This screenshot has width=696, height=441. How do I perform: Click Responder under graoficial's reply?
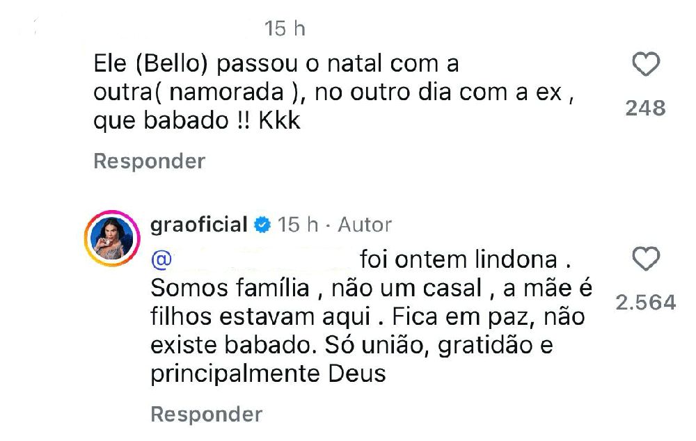207,415
